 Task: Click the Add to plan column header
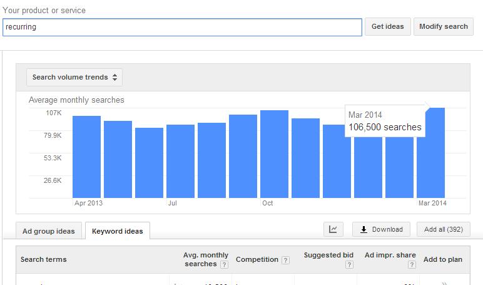(443, 259)
